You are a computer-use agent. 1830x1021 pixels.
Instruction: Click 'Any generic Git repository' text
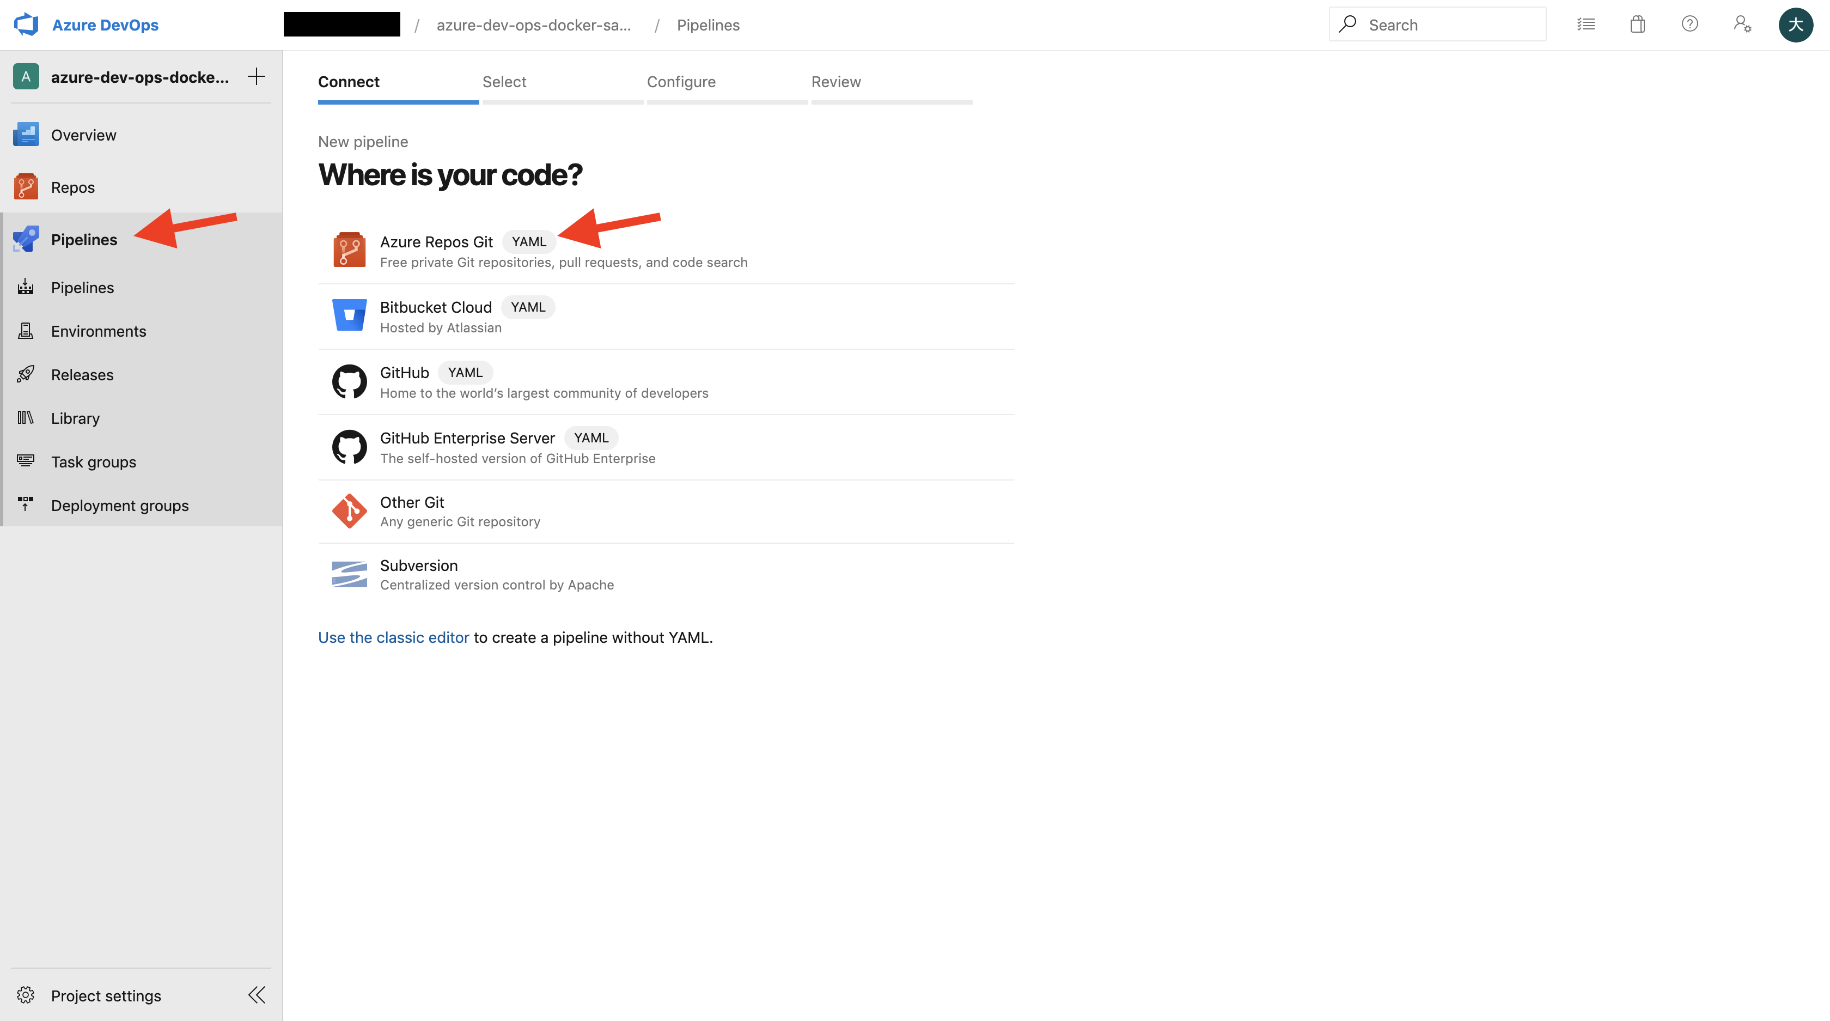tap(460, 521)
